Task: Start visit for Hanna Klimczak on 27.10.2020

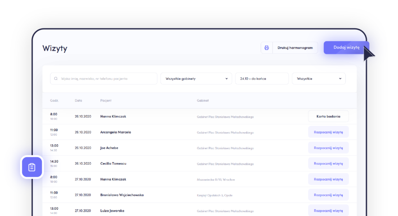Action: pos(328,179)
